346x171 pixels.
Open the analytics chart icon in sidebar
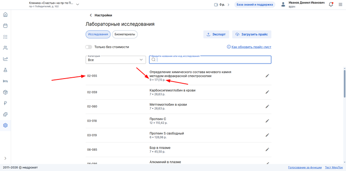tap(5, 59)
